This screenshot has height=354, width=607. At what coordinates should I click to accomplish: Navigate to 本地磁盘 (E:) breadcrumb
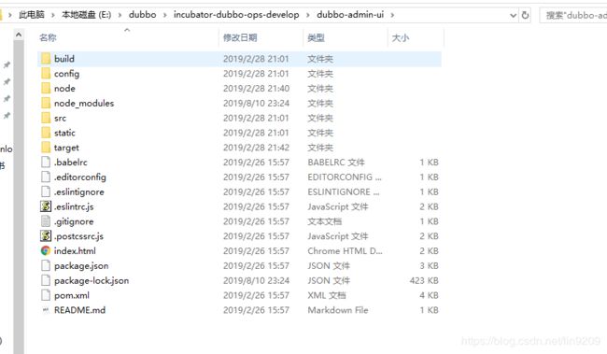(x=86, y=15)
